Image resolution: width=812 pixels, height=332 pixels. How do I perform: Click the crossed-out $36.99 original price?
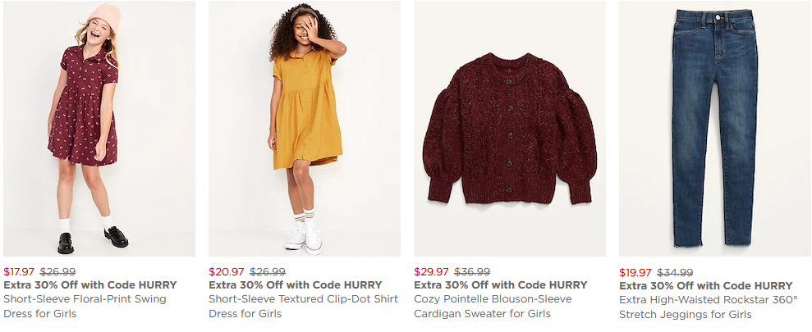tap(472, 272)
